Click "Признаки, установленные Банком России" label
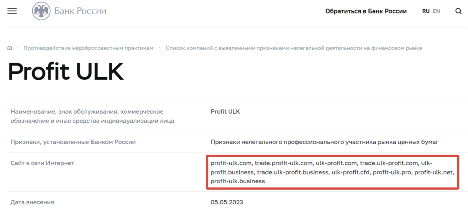 73,142
